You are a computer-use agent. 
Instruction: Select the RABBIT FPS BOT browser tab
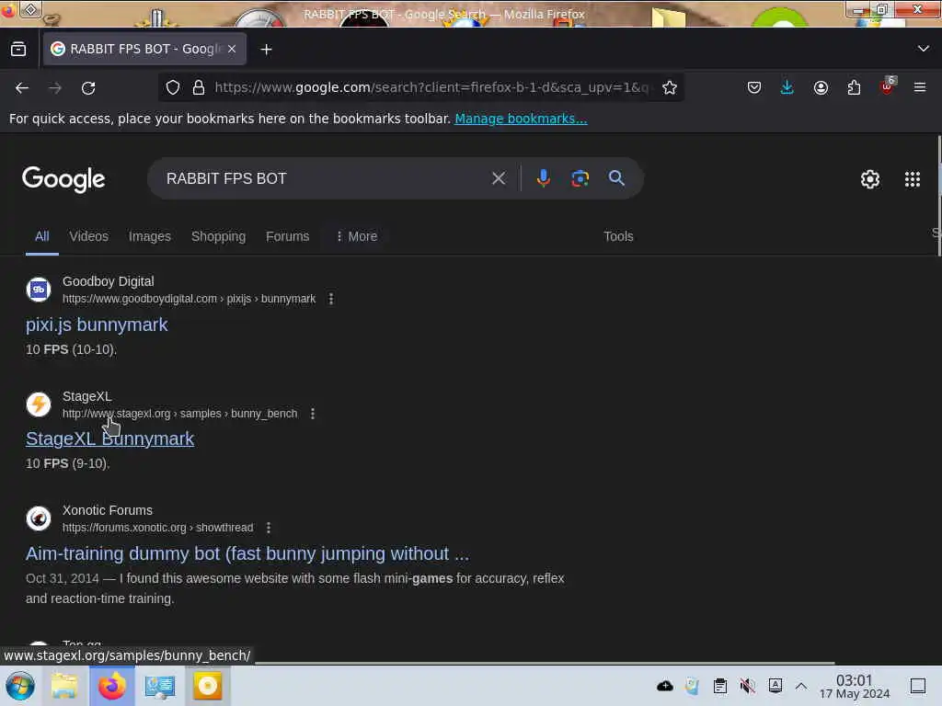pos(144,49)
